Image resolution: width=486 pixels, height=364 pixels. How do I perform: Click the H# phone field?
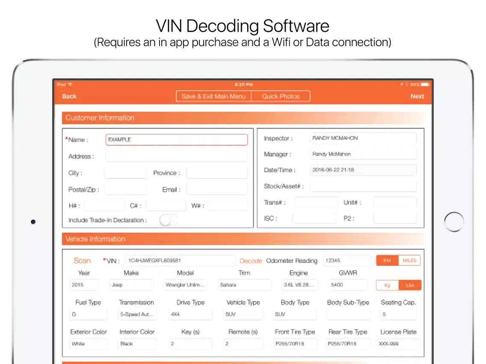click(x=104, y=205)
